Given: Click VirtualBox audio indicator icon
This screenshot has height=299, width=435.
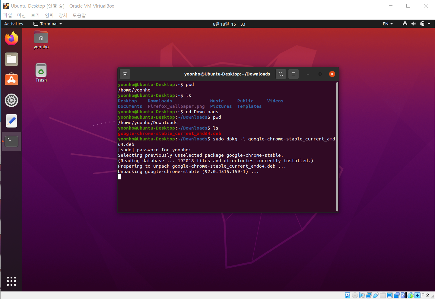Looking at the screenshot, I should pyautogui.click(x=362, y=295).
